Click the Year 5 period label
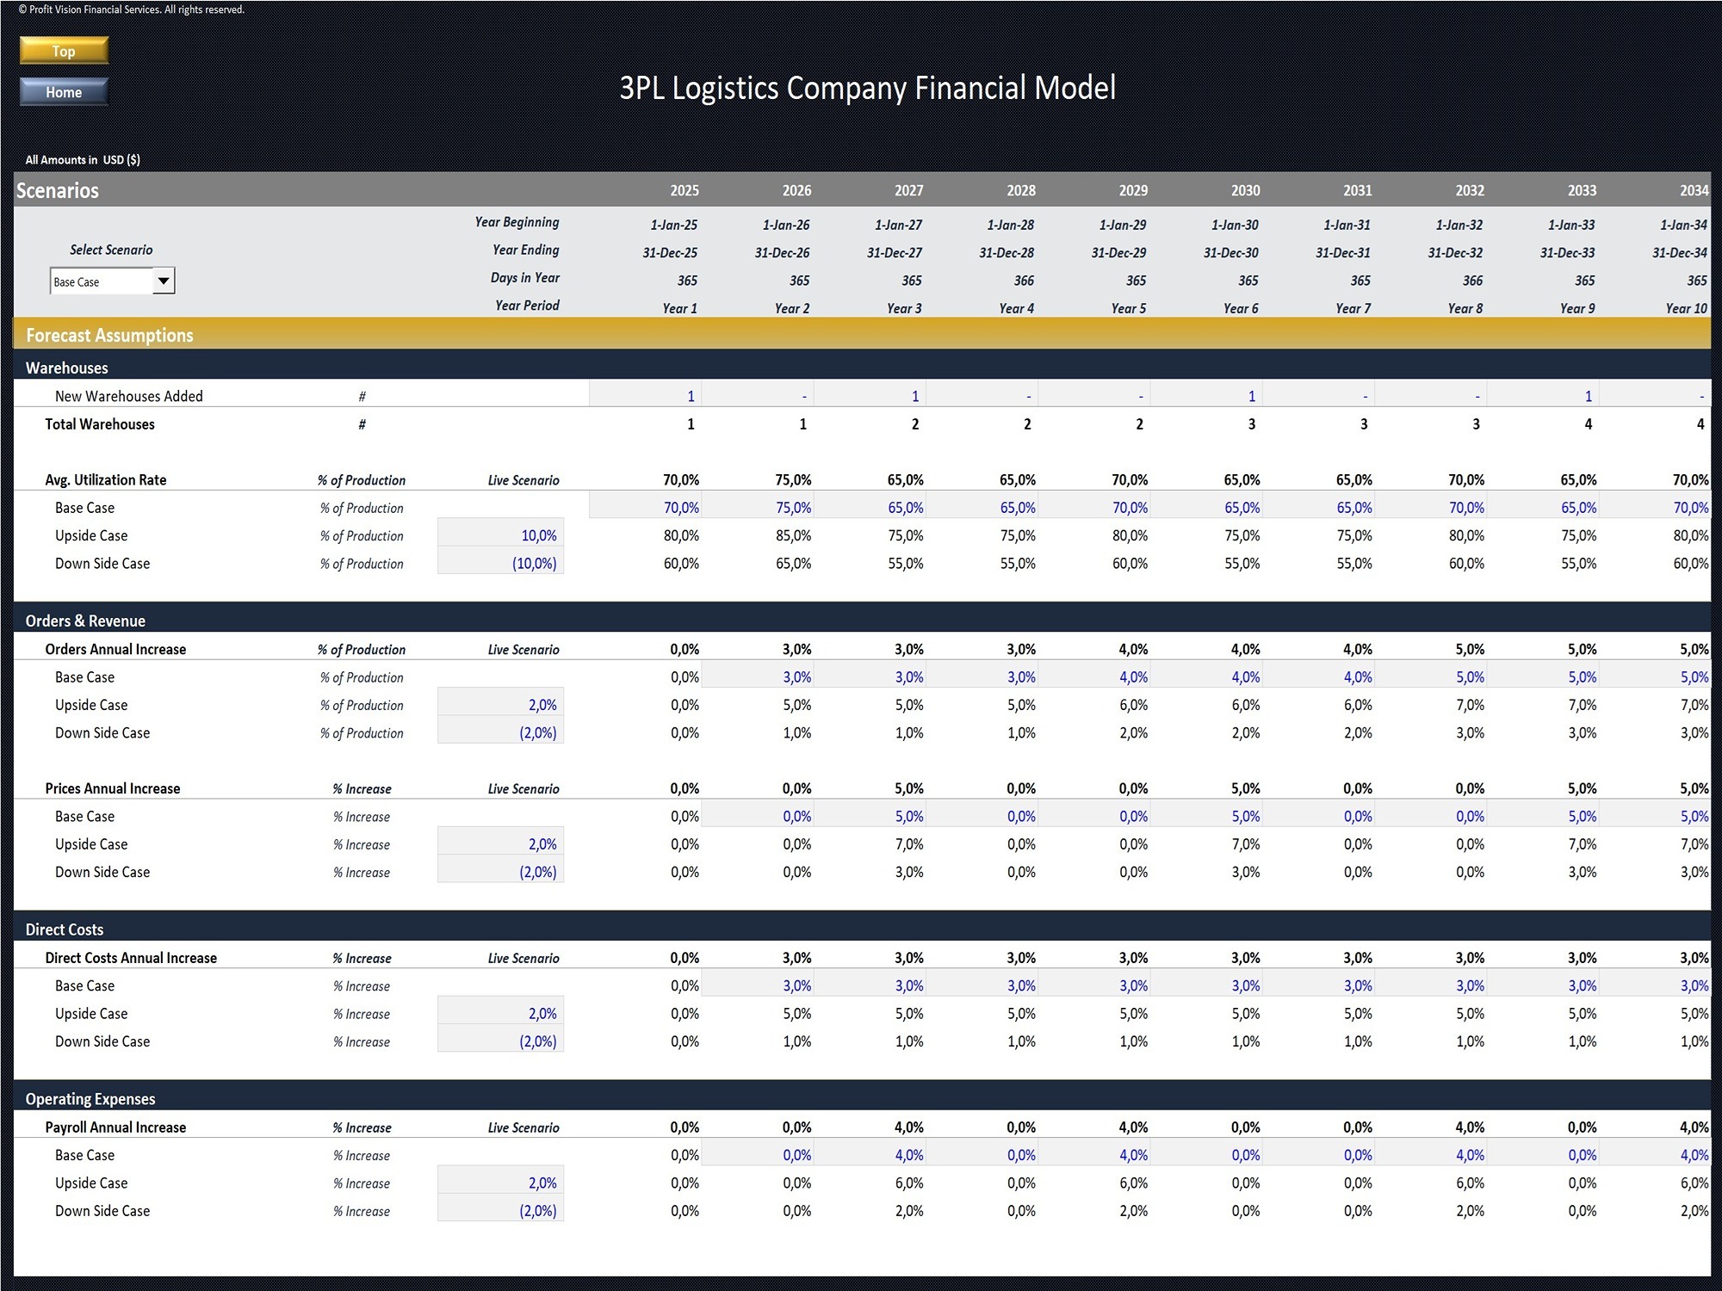1722x1291 pixels. [1129, 308]
